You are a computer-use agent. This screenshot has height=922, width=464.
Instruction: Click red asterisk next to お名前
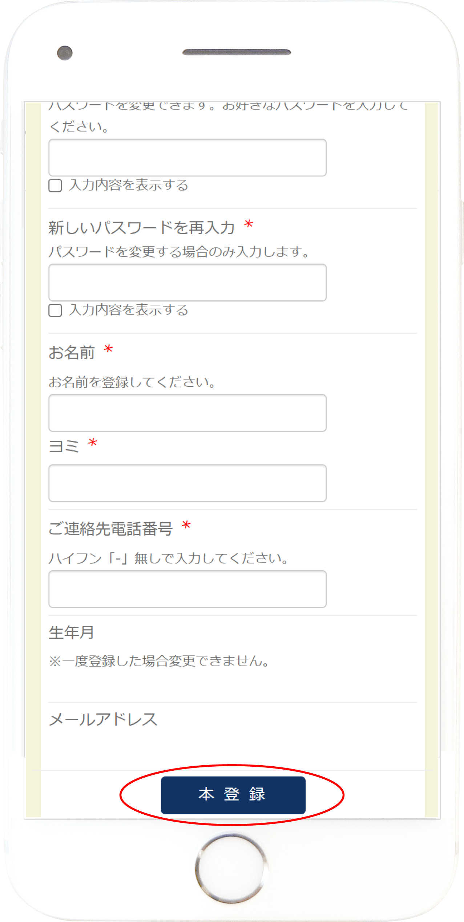108,350
